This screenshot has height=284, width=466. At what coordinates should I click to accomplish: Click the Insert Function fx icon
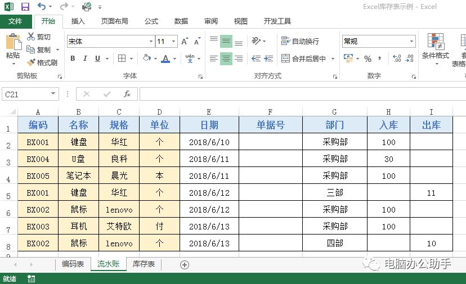coord(127,94)
